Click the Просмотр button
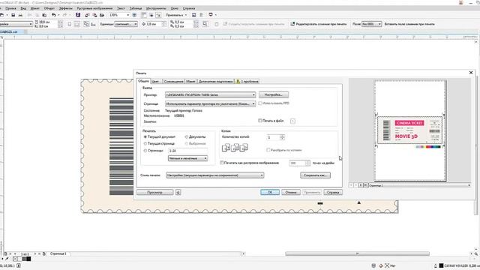This screenshot has height=270, width=480. [x=155, y=192]
